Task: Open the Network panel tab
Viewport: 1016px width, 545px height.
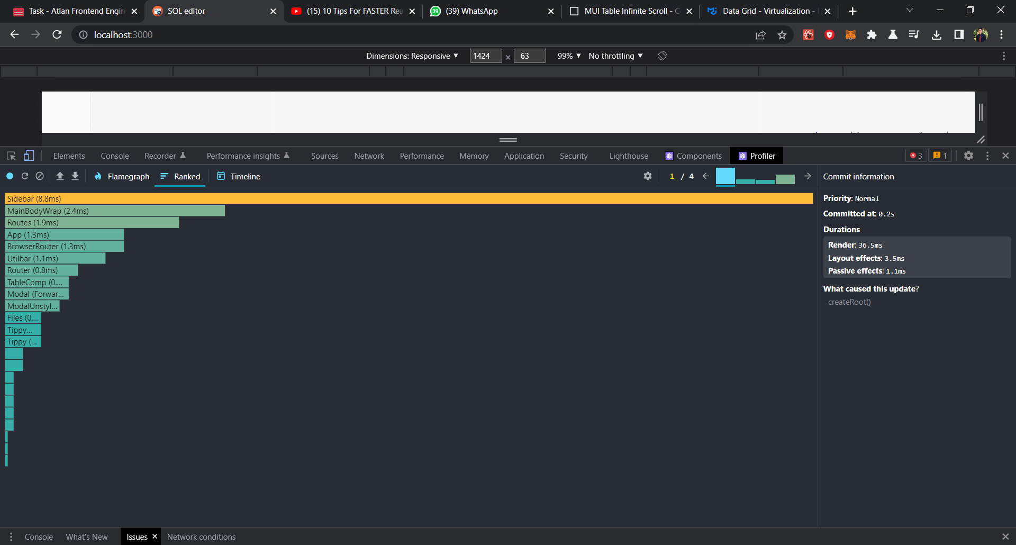Action: tap(369, 156)
